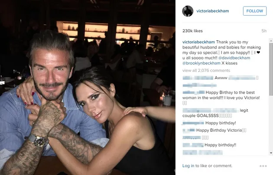The height and width of the screenshot is (175, 273).
Task: Open the @davidbeckham mention
Action: (234, 58)
